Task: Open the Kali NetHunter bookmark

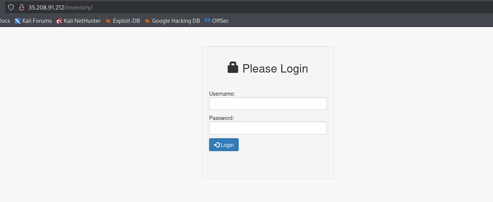Action: [78, 21]
